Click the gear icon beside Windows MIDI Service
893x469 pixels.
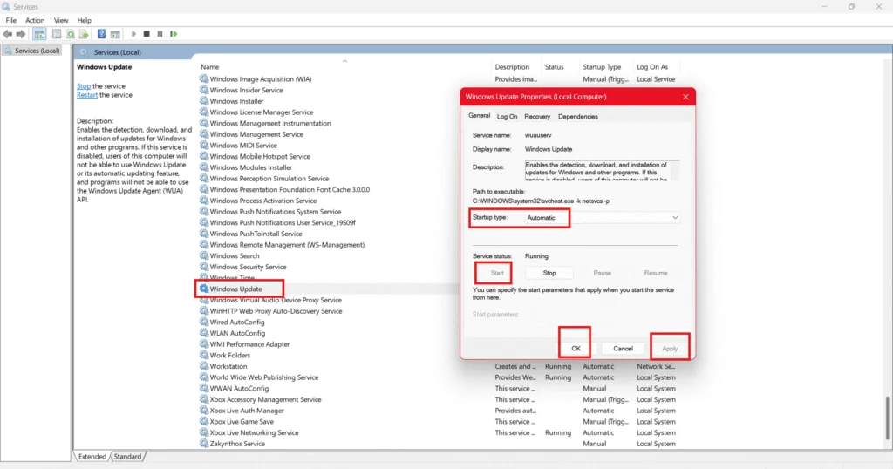[x=204, y=145]
